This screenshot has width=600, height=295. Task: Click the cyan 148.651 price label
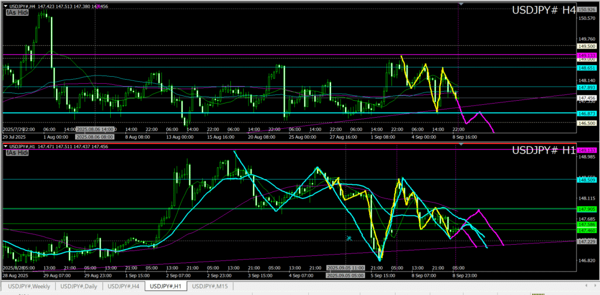point(587,68)
